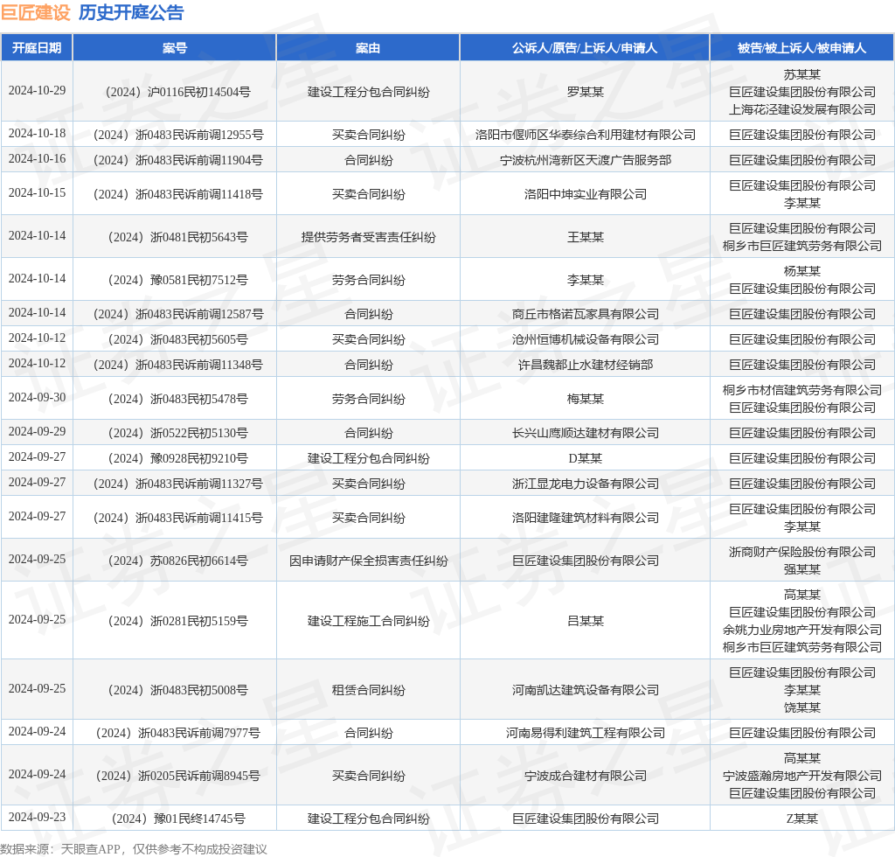The width and height of the screenshot is (895, 857).
Task: Click the date 2024-10-29
Action: click(37, 91)
